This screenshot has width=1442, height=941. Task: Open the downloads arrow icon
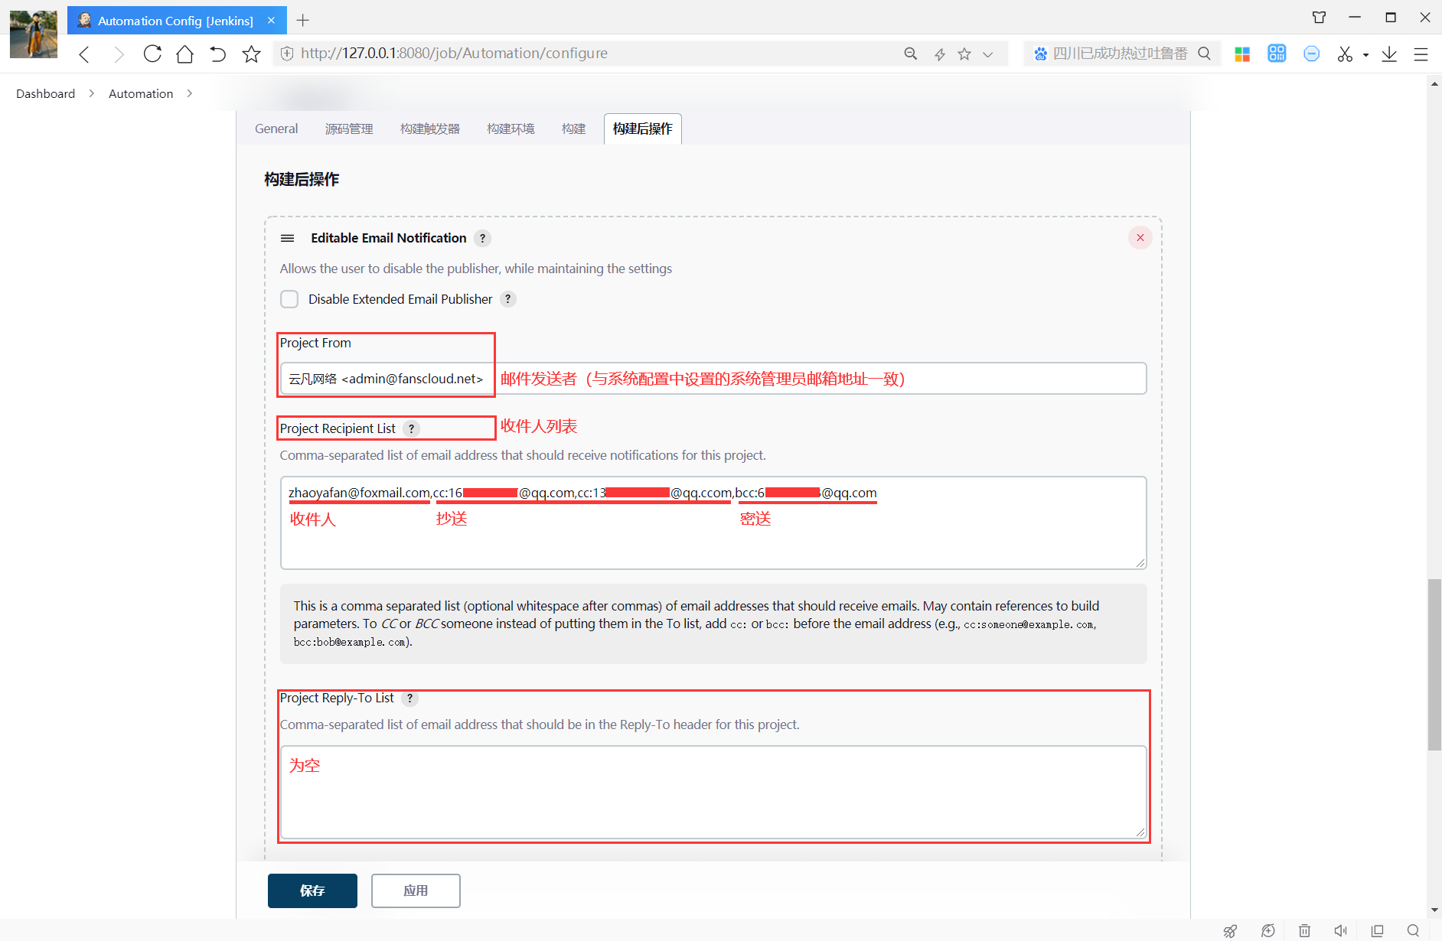pyautogui.click(x=1389, y=54)
